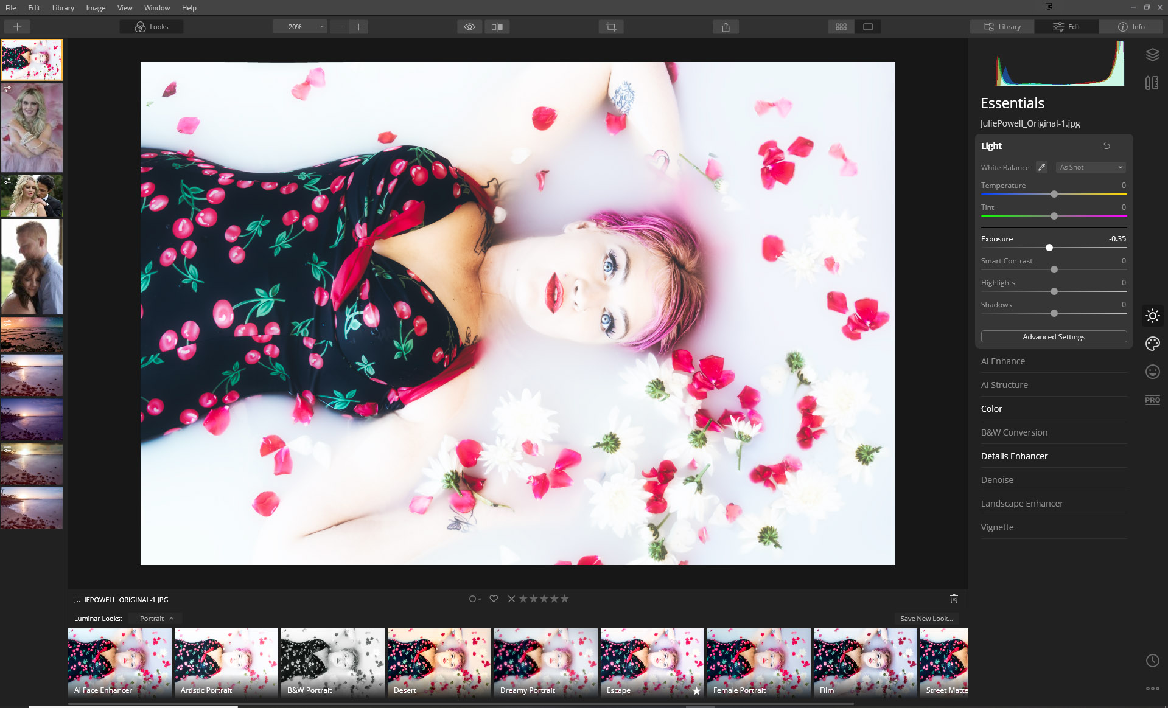The image size is (1168, 708).
Task: Click Save New Look button
Action: point(926,619)
